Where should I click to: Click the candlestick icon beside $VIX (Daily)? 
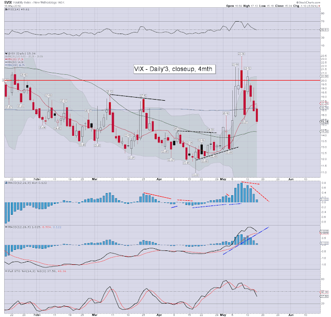6,54
